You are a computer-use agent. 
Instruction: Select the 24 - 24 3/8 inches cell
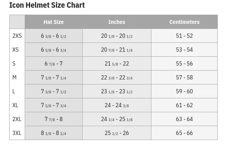pos(117,105)
